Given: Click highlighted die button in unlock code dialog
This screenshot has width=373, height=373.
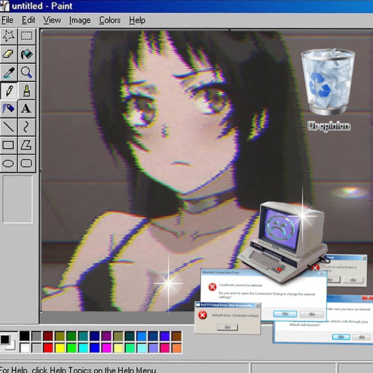Looking at the screenshot, I should tap(341, 337).
